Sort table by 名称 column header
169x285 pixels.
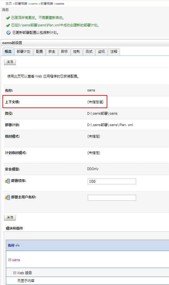pos(11,245)
